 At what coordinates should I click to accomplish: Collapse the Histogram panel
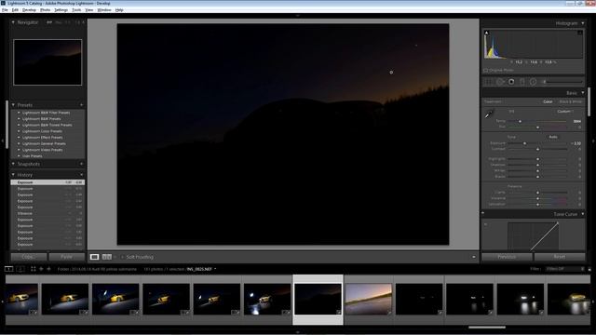[x=583, y=23]
